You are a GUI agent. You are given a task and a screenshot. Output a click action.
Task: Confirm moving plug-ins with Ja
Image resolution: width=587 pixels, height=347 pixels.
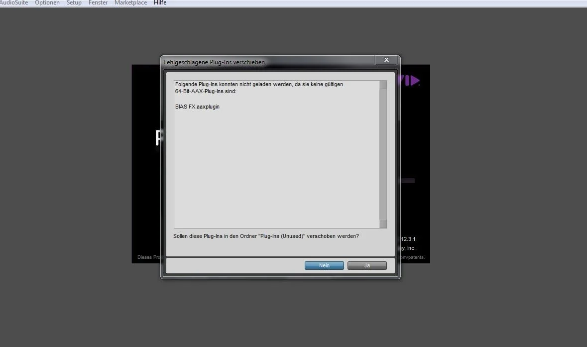pos(367,265)
